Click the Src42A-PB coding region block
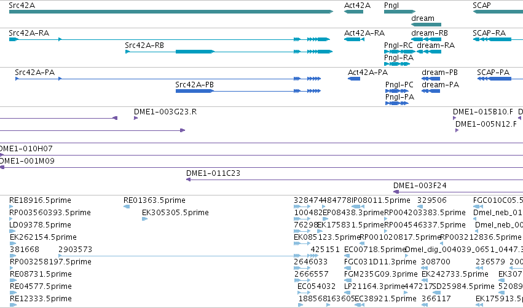Screen dimensions: 523x308 195,91
